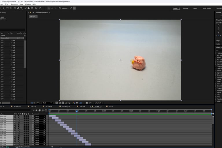The image size is (222, 148).
Task: Switch to the Small Screen workspace
Action: coord(207,8)
